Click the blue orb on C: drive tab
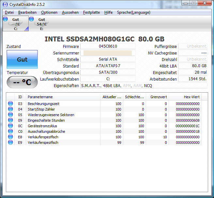Viewport: 214px width, 198px height. click(6, 19)
